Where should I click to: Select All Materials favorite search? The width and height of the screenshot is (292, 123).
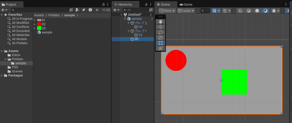(21, 35)
